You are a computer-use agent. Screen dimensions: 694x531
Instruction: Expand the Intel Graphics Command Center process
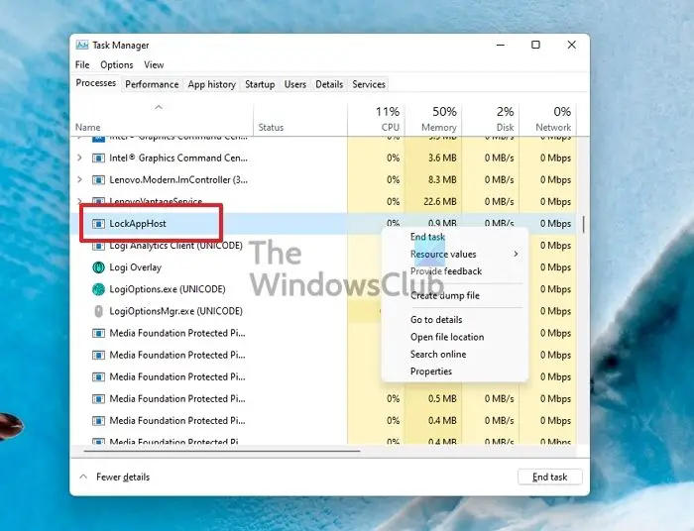click(79, 158)
